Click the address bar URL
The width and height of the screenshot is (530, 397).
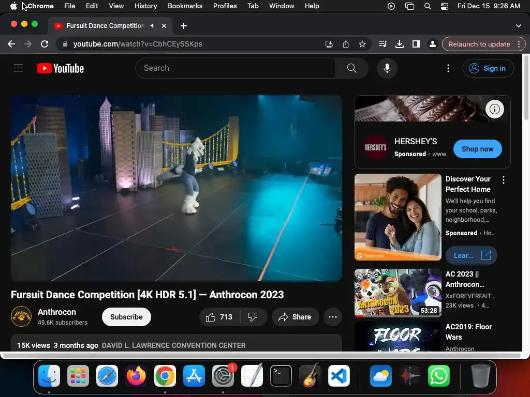click(138, 44)
